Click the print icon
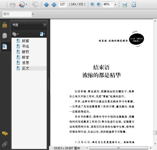157x150 pixels. click(13, 4)
